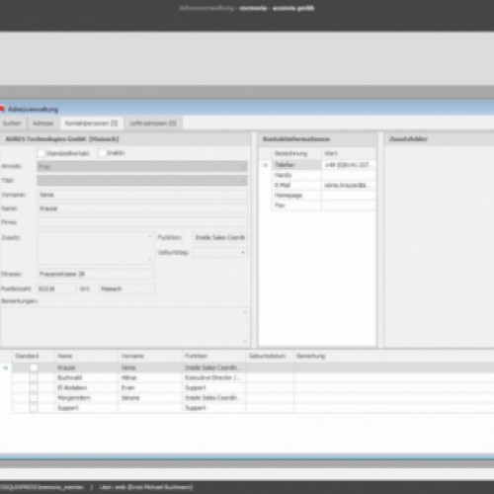Select the Telefon row indicator arrow
The image size is (494, 494).
(266, 165)
